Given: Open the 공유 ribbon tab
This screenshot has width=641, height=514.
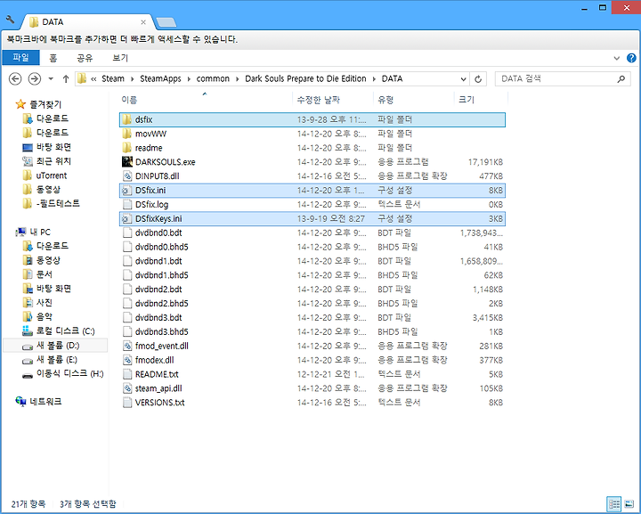Looking at the screenshot, I should pyautogui.click(x=85, y=58).
